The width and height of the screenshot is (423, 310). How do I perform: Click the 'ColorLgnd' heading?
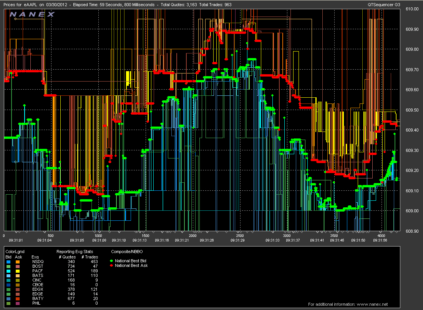tap(15, 252)
